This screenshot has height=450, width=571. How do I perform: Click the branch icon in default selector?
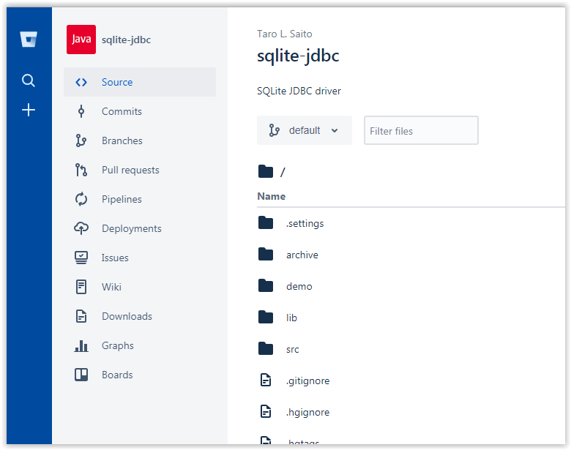point(275,130)
